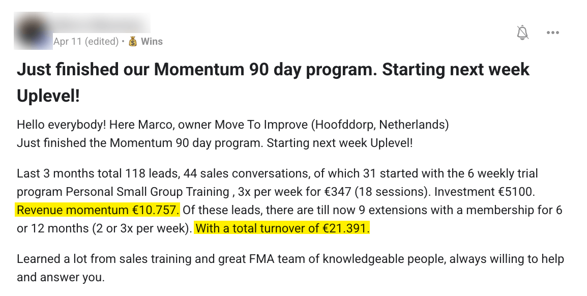
Task: Open the Wins category label
Action: coord(152,42)
